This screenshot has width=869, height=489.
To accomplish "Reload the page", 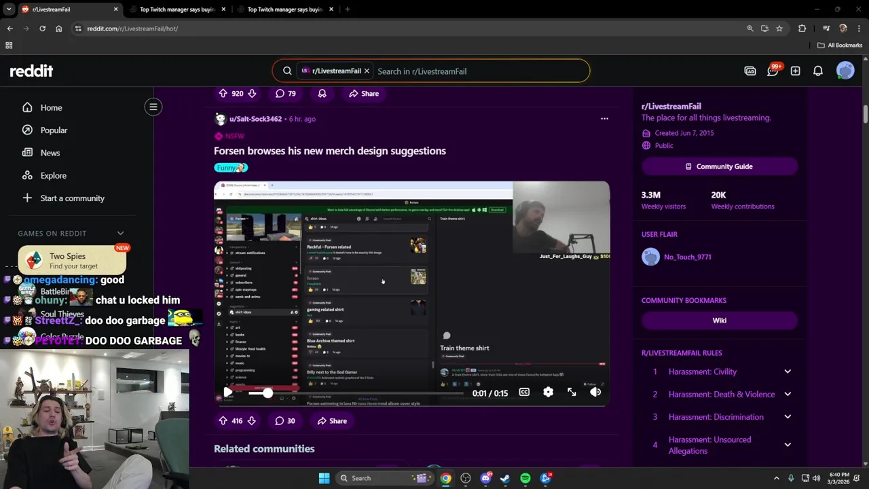I will (42, 29).
